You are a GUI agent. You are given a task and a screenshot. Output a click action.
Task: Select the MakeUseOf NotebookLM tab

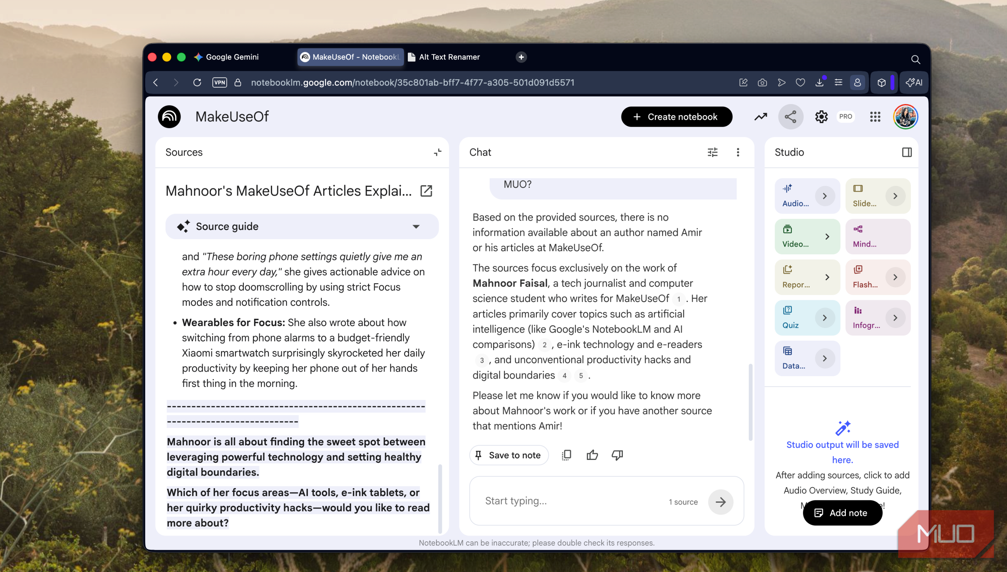(x=350, y=57)
